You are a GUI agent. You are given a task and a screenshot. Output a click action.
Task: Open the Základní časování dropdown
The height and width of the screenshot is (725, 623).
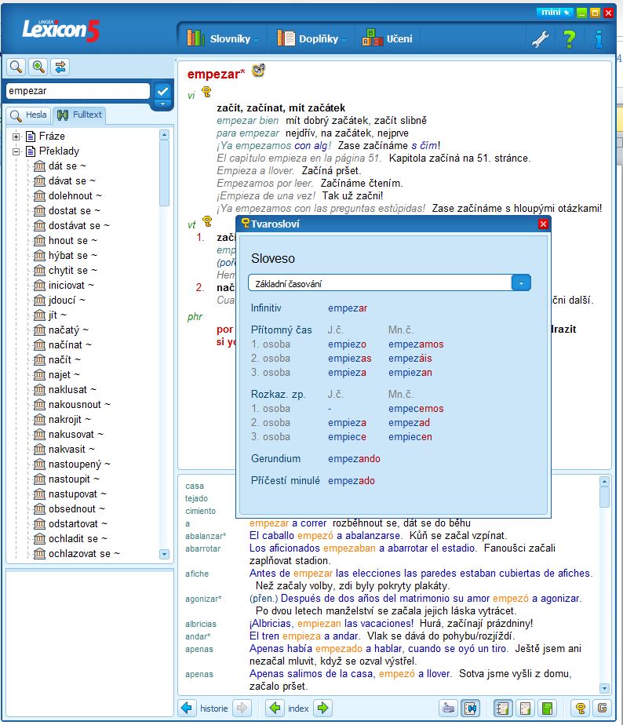tap(521, 283)
